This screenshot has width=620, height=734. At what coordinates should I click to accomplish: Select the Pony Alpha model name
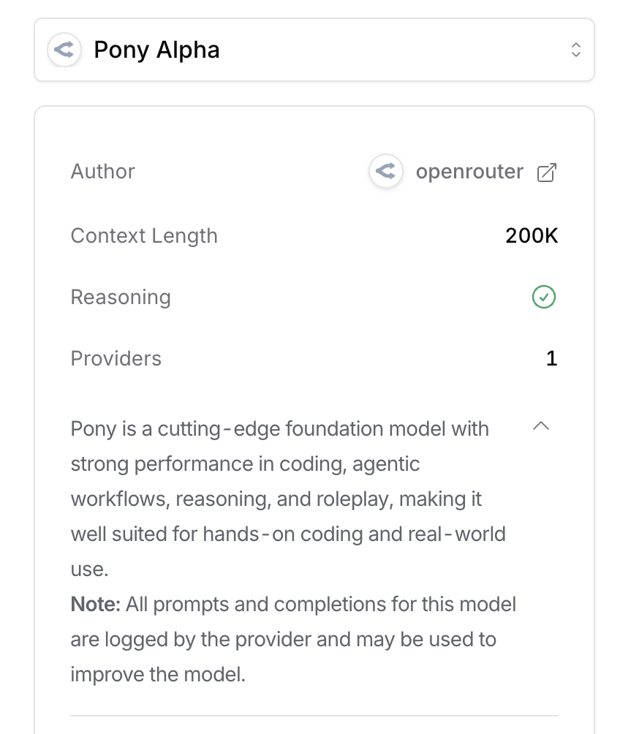pos(156,50)
